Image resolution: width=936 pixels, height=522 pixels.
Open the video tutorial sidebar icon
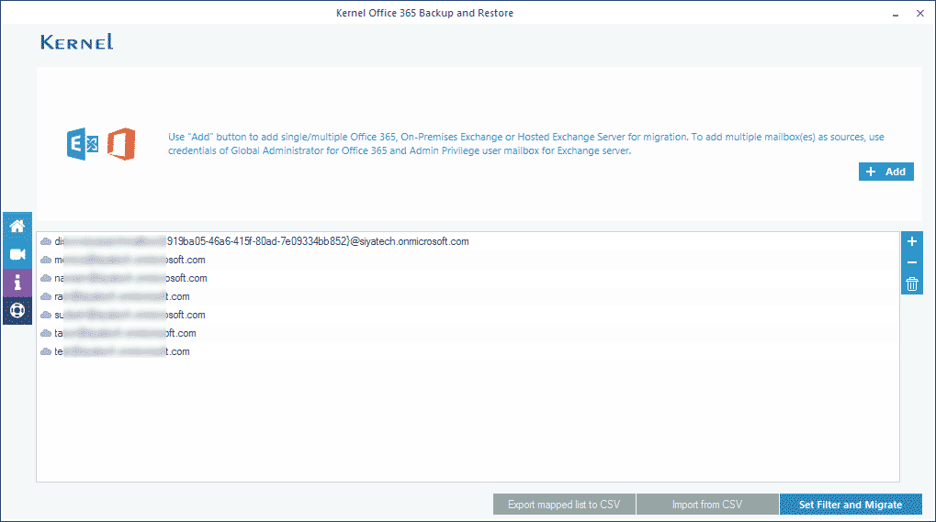pos(17,255)
